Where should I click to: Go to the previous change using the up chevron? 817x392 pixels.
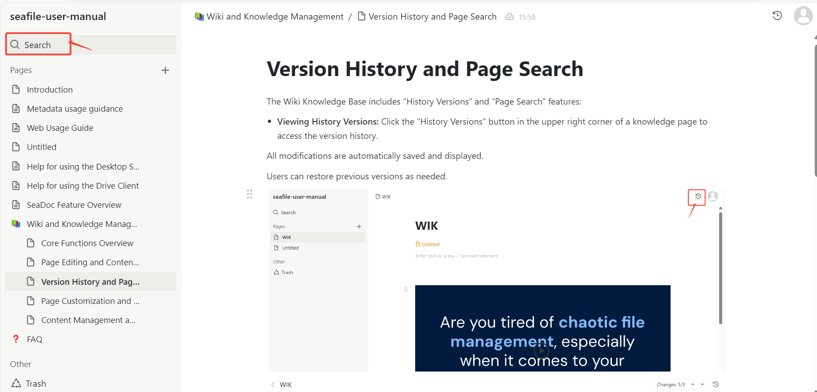(x=693, y=384)
